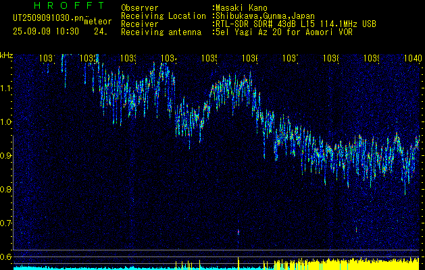The height and width of the screenshot is (270, 425).
Task: Click the kHz axis unit label
Action: tap(6, 55)
